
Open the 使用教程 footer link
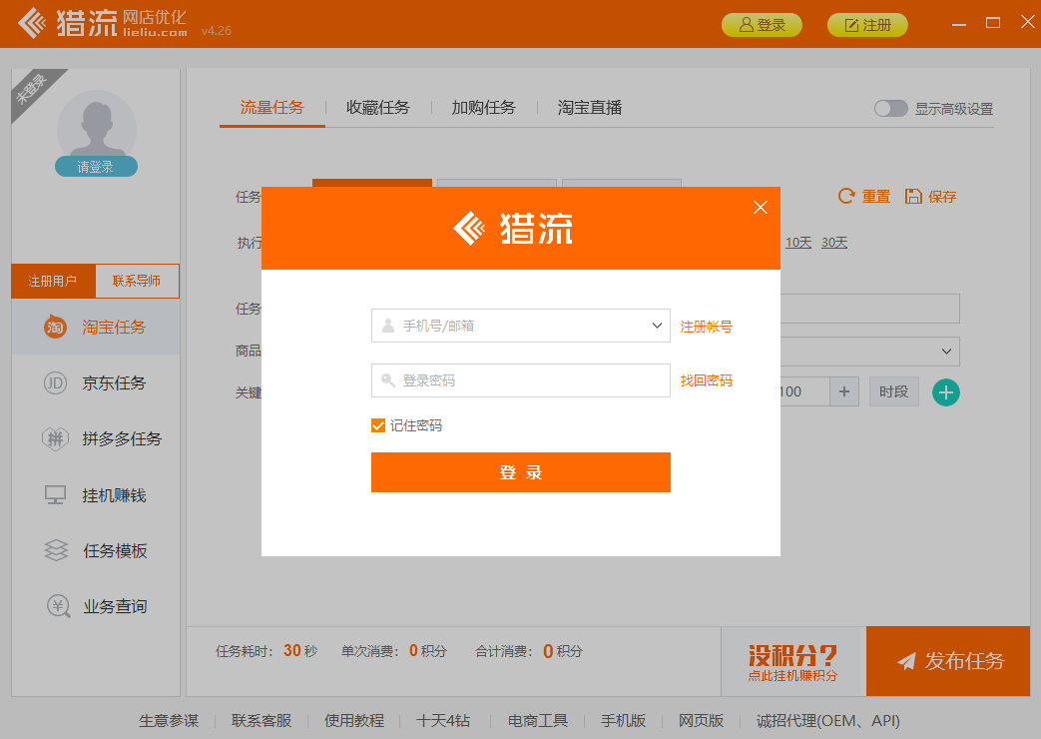pos(354,720)
